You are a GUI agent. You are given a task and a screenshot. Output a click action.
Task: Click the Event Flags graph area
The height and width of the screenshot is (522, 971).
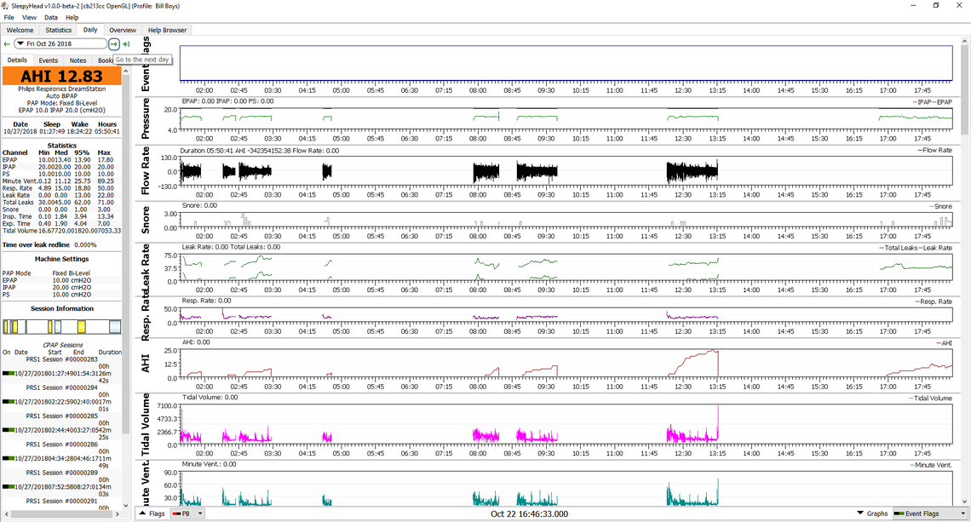pos(566,63)
